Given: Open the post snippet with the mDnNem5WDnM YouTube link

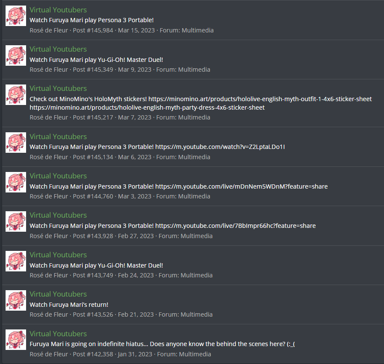Looking at the screenshot, I should tap(179, 186).
